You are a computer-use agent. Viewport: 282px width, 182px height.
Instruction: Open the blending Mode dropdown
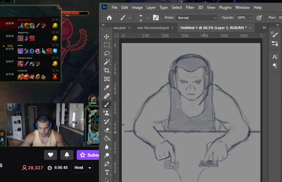click(196, 18)
